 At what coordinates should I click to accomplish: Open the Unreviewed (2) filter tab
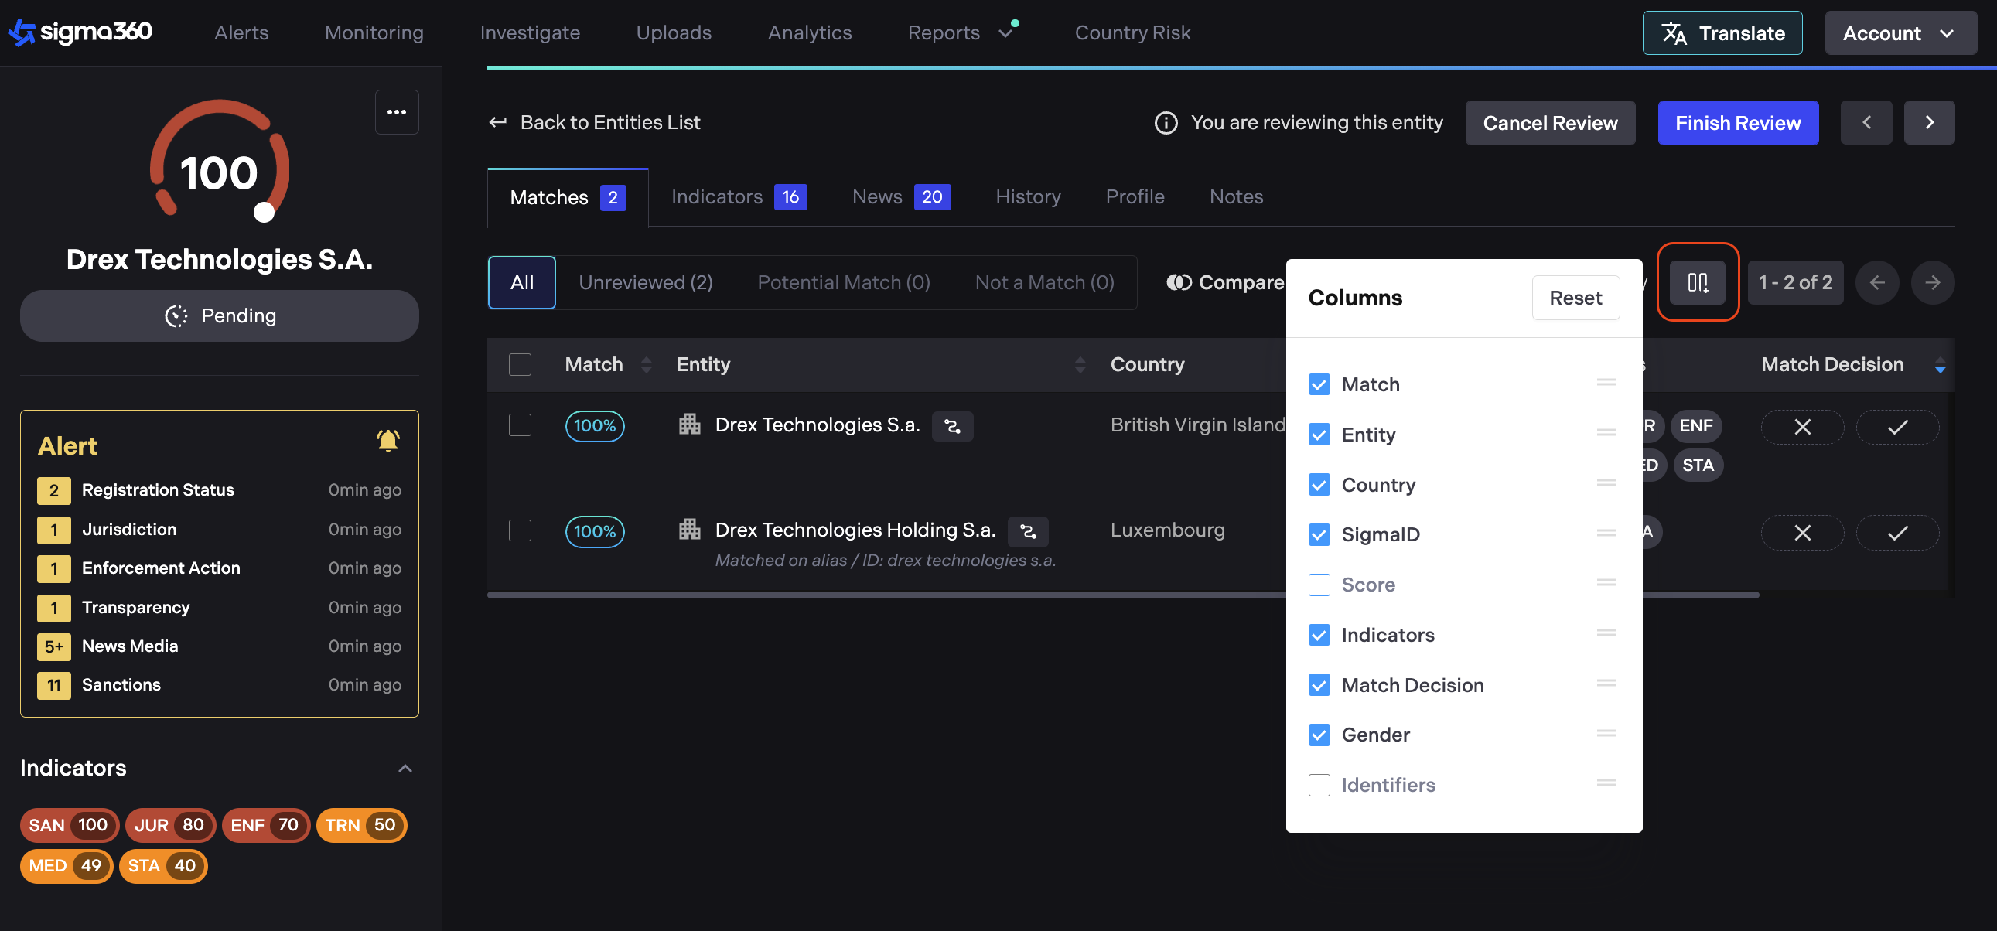[x=645, y=282]
